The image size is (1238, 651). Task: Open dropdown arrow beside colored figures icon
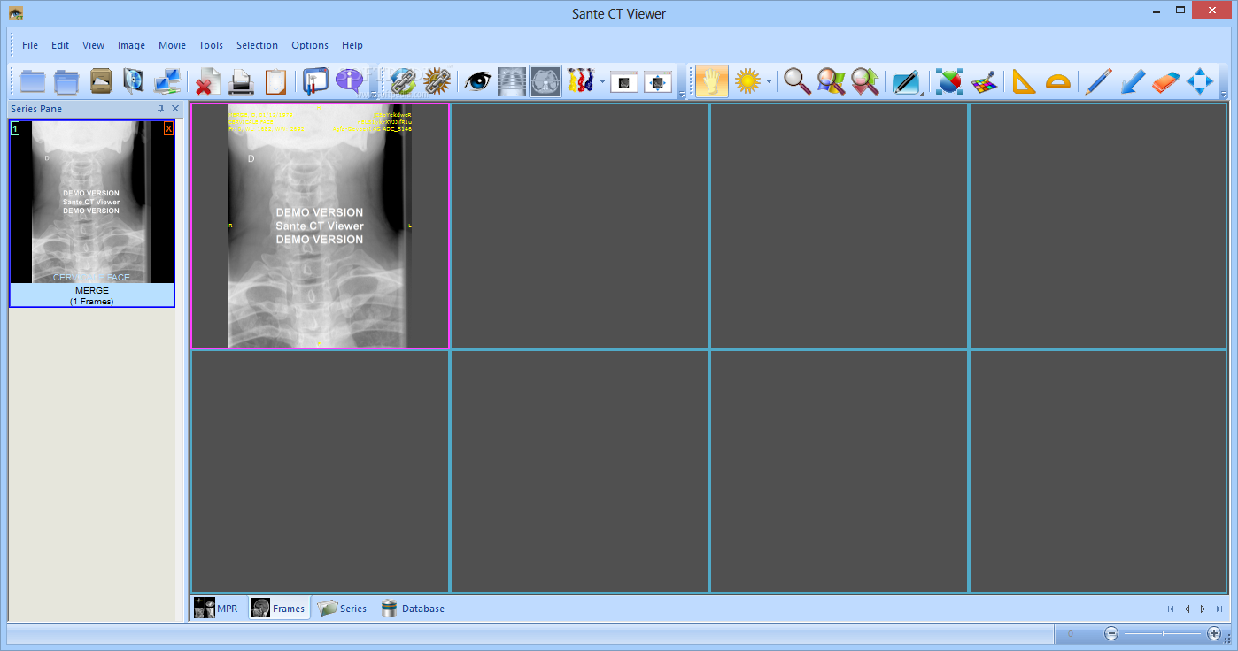tap(602, 82)
